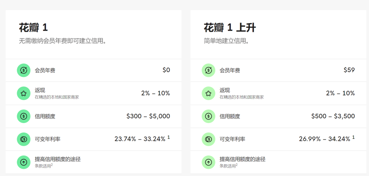Click 在精选的本地和国家商家 in the 花瓣 1 card
369x176 pixels.
click(57, 97)
